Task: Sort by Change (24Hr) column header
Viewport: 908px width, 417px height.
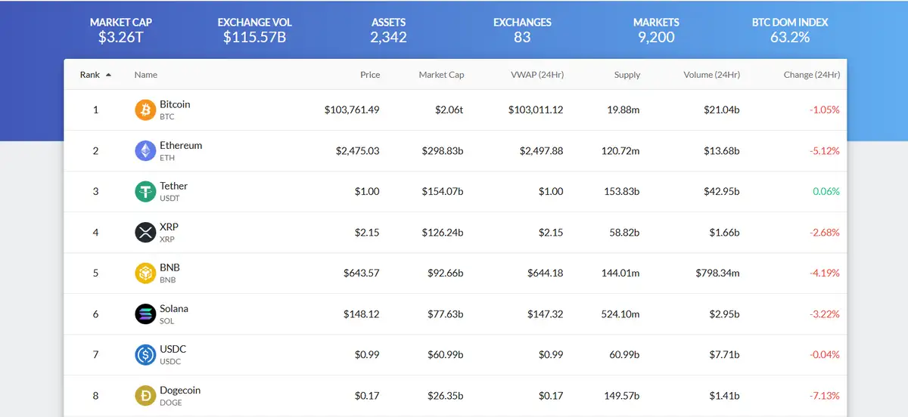Action: click(812, 75)
